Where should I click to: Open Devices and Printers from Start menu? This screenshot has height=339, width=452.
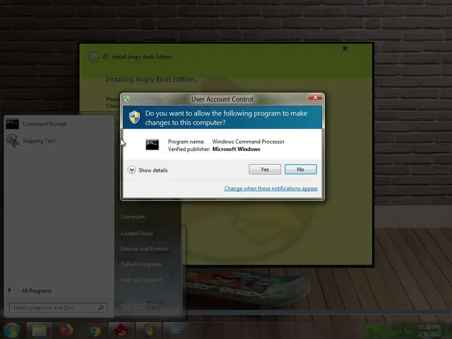[144, 249]
